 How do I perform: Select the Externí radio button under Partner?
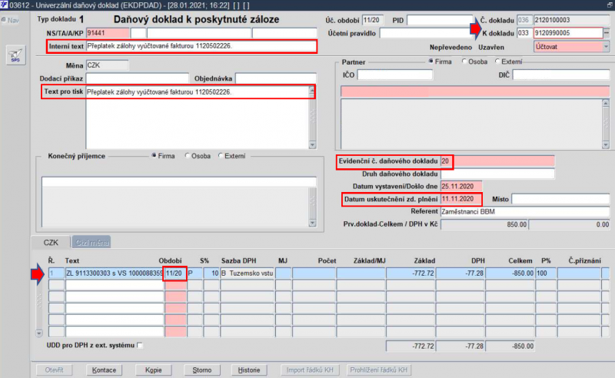click(x=497, y=61)
